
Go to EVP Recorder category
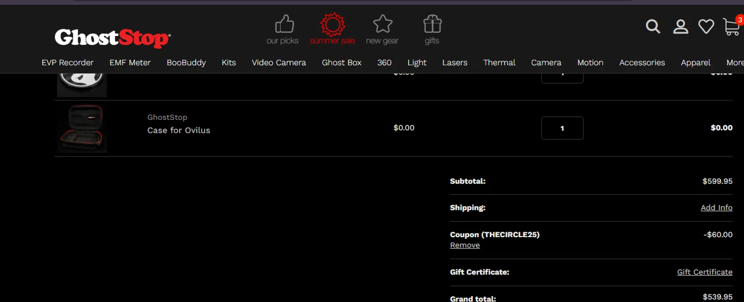(67, 62)
